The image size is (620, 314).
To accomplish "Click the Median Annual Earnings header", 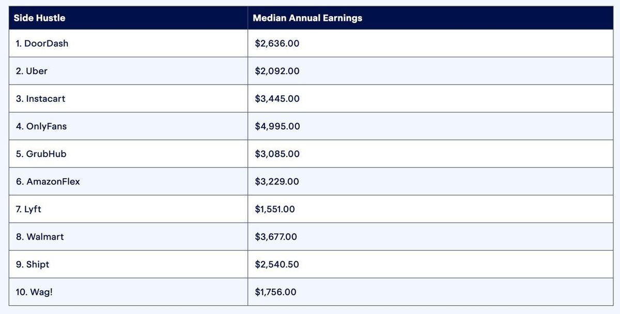I will pyautogui.click(x=307, y=18).
